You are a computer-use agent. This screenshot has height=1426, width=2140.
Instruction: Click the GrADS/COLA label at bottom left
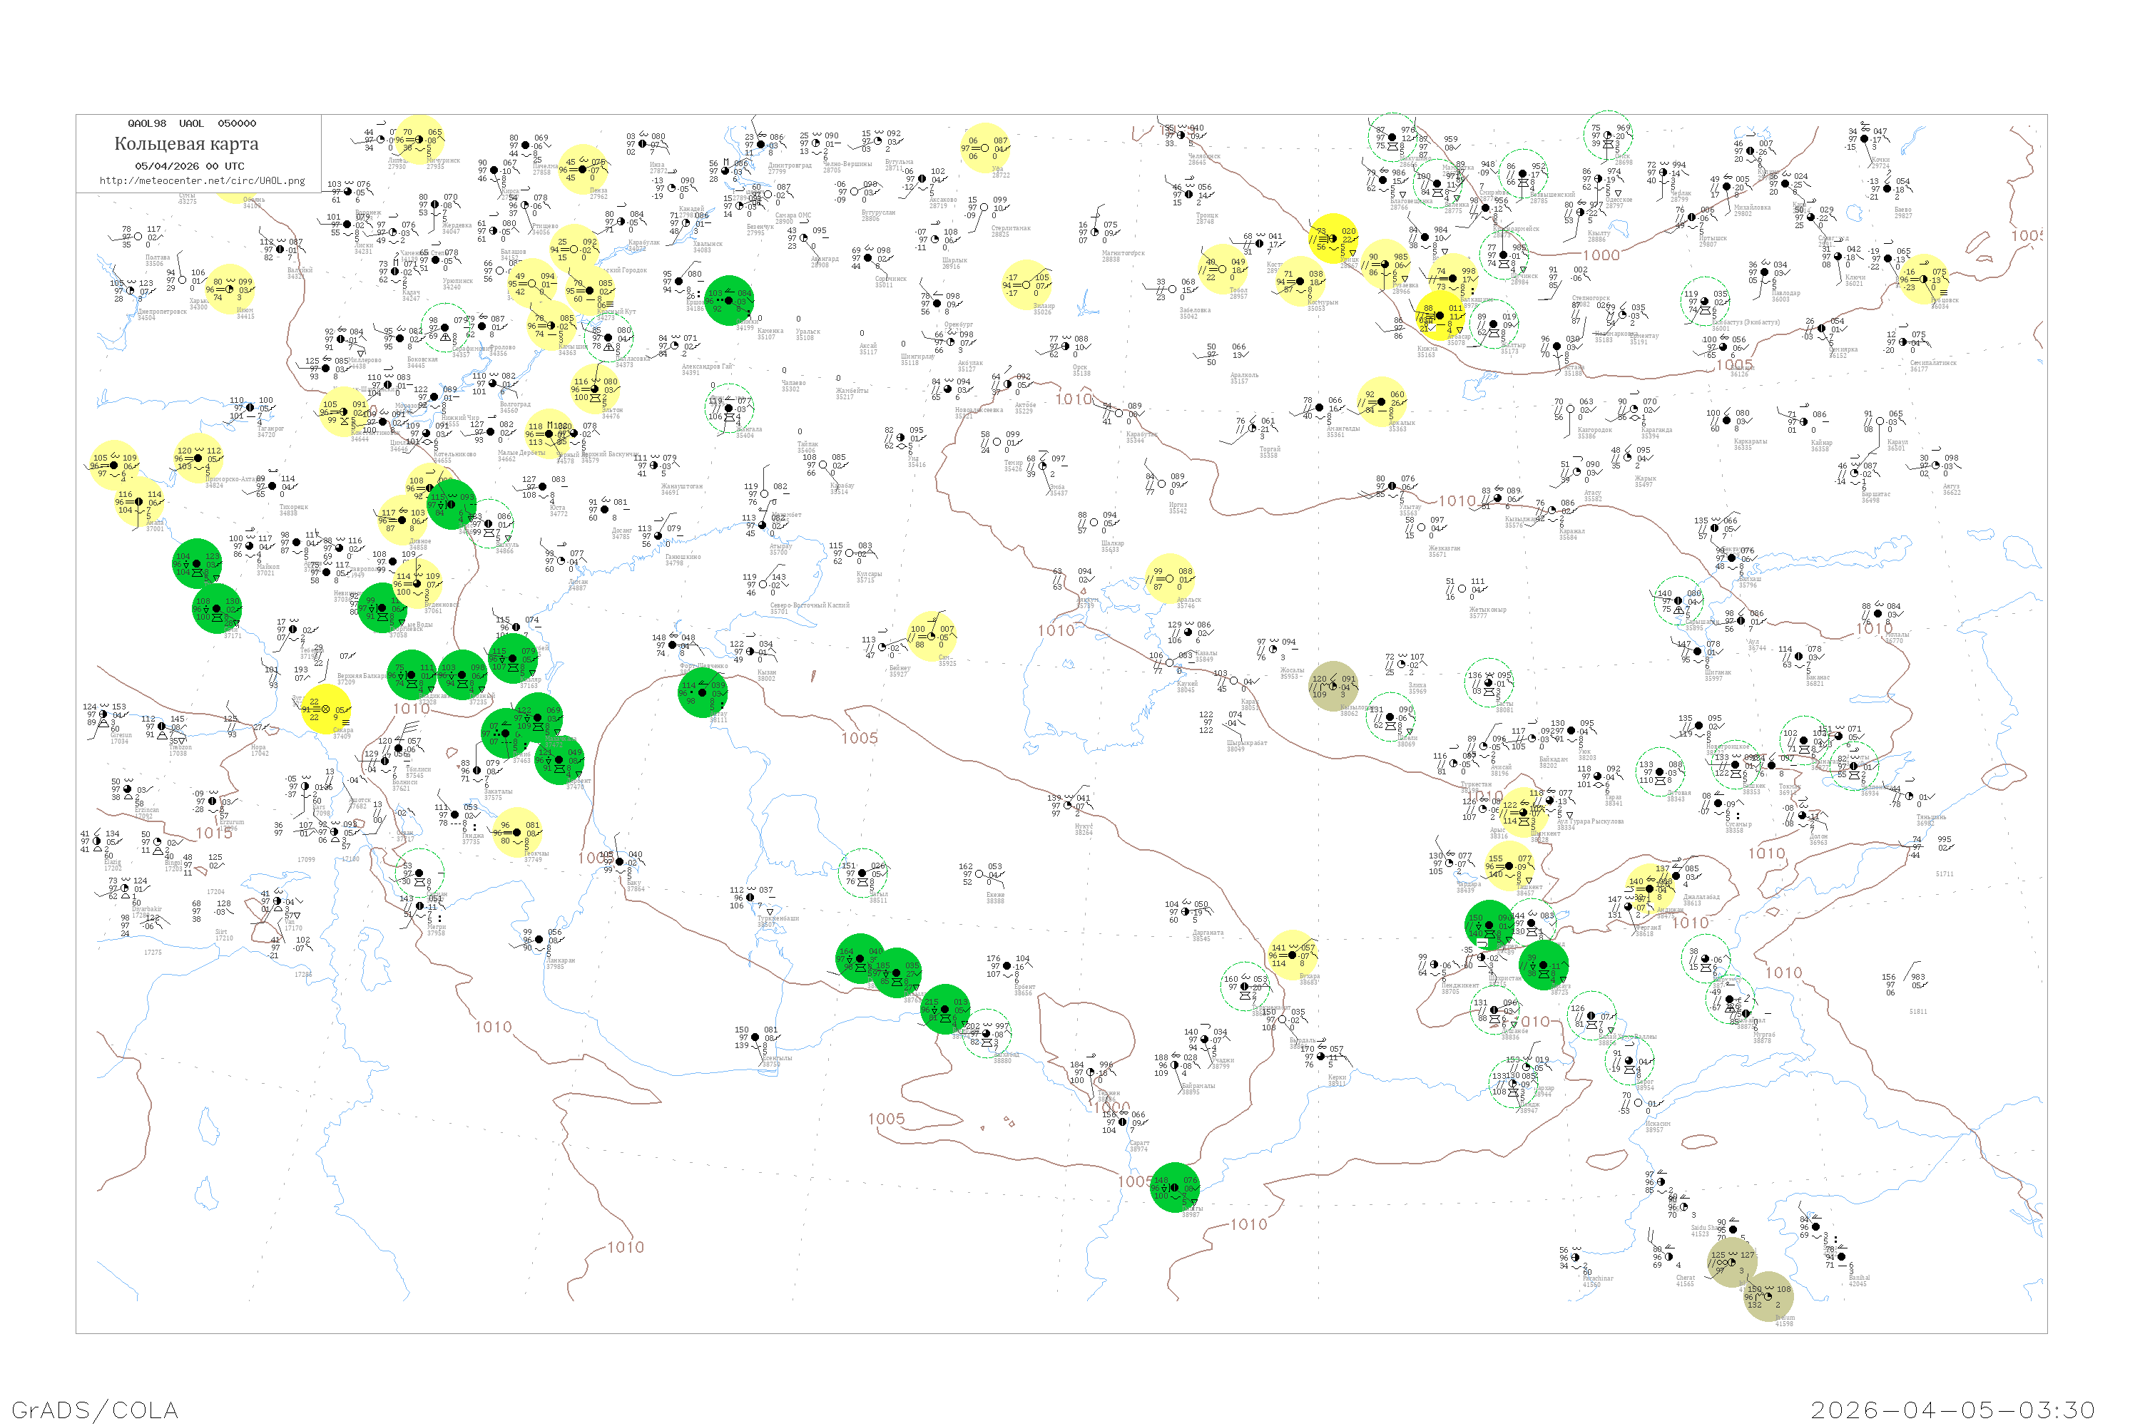click(95, 1409)
